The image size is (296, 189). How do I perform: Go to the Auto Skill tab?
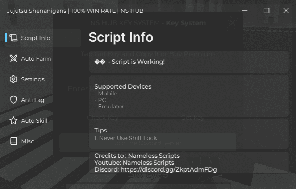[x=34, y=120]
